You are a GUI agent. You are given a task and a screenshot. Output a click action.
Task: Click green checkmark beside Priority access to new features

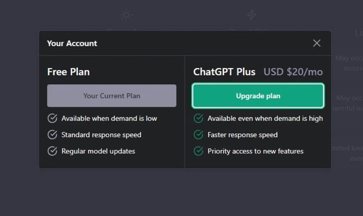pyautogui.click(x=198, y=151)
